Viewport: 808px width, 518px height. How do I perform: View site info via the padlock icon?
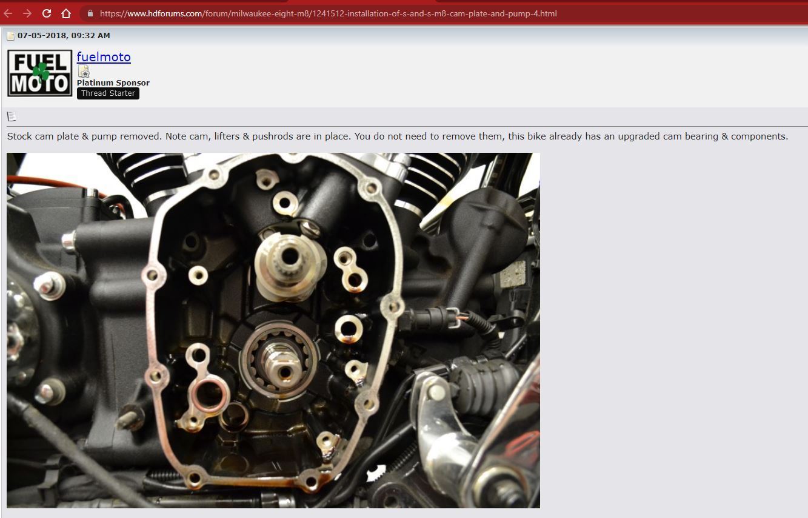point(90,13)
